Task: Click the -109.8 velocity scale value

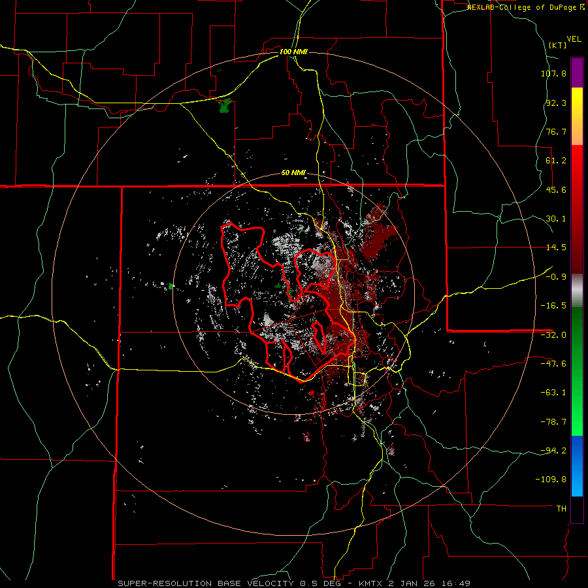Action: (551, 480)
